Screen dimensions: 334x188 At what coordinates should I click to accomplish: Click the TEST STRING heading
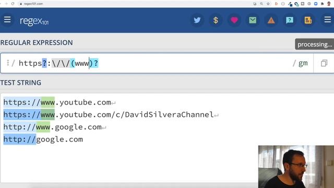[21, 83]
